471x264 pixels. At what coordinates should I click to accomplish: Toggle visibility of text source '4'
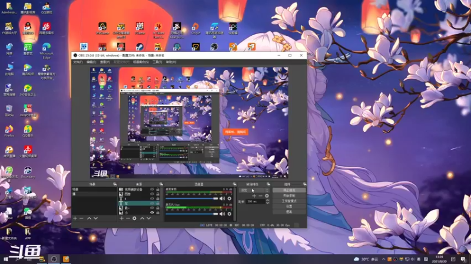[152, 198]
